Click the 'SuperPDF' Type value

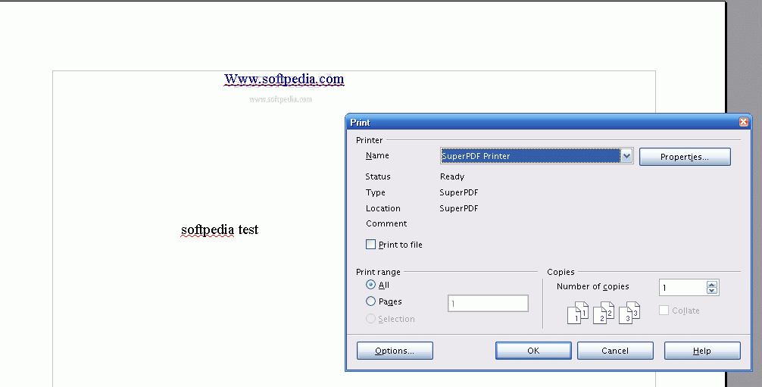coord(459,192)
